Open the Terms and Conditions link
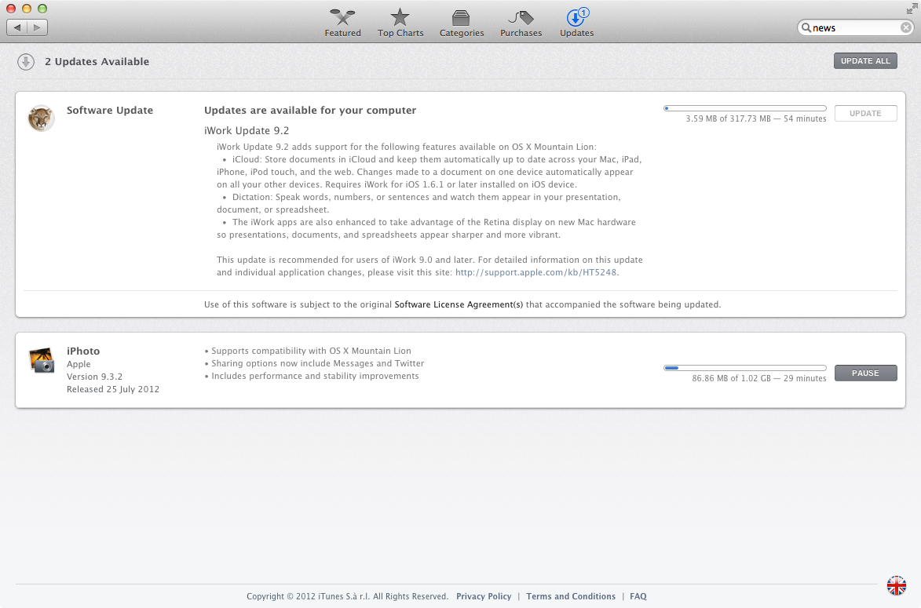This screenshot has height=608, width=921. pyautogui.click(x=571, y=596)
